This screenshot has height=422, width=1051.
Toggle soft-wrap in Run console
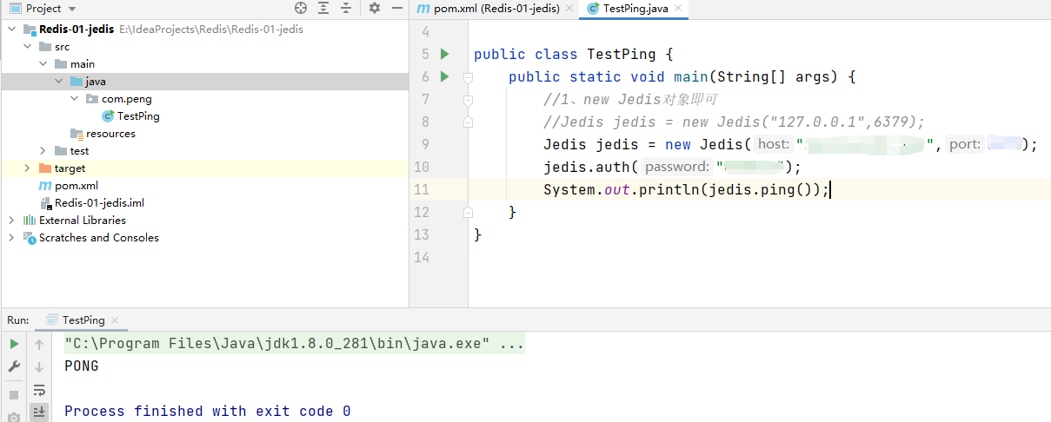coord(39,389)
